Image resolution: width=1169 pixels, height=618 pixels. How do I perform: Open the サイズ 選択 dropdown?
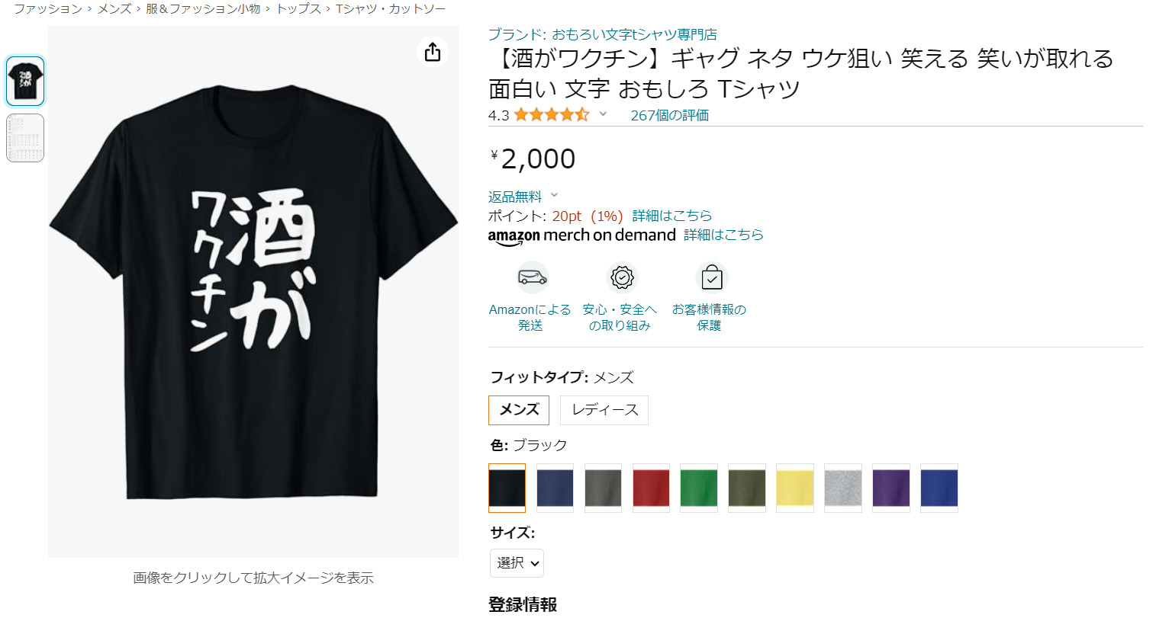click(x=517, y=563)
